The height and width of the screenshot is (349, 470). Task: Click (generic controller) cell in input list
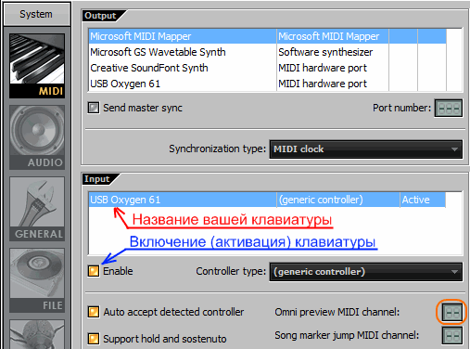(x=321, y=200)
